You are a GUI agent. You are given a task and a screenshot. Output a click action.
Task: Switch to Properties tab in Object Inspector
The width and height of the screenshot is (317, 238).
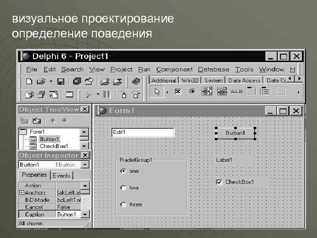click(34, 175)
